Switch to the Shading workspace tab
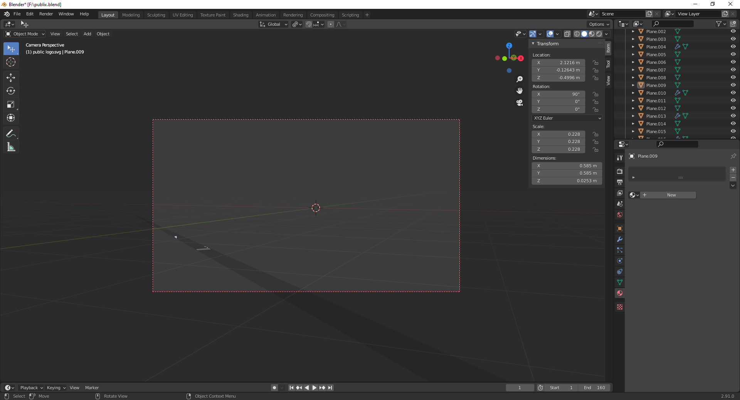This screenshot has width=740, height=400. [240, 15]
